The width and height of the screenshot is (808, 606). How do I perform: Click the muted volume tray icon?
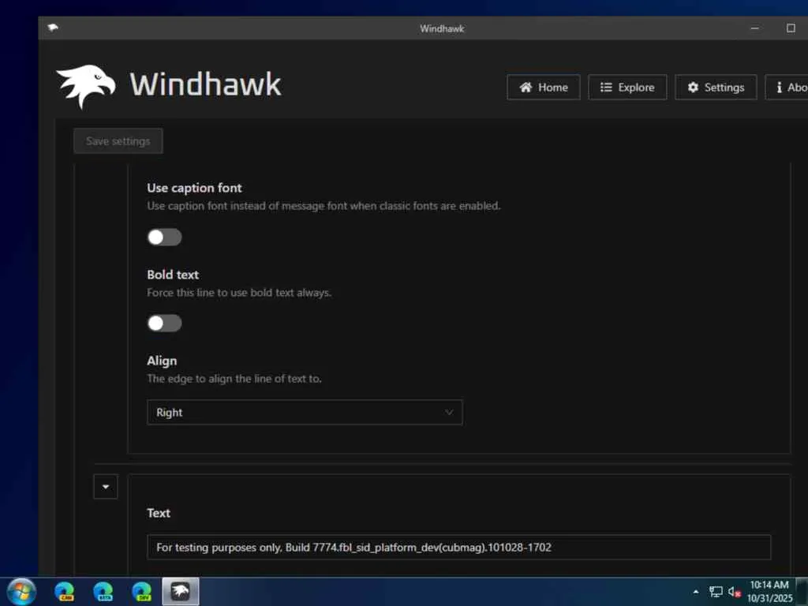[x=735, y=592]
